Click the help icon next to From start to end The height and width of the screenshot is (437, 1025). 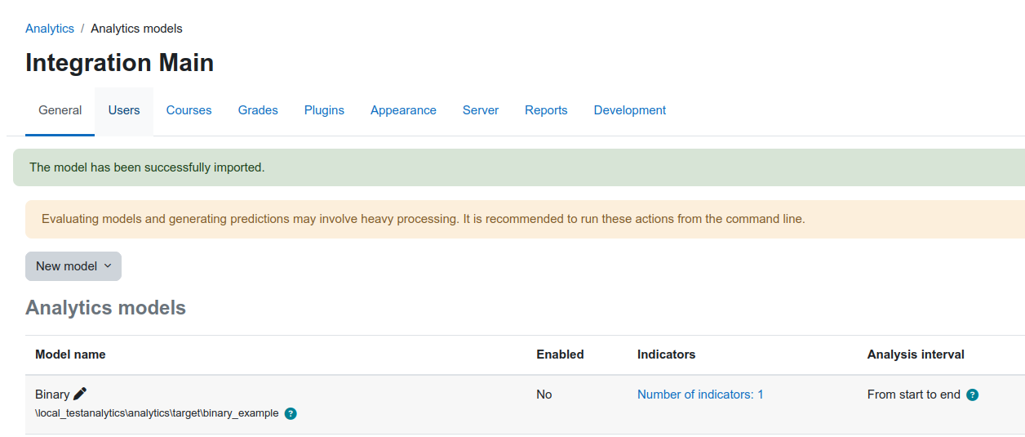coord(972,395)
